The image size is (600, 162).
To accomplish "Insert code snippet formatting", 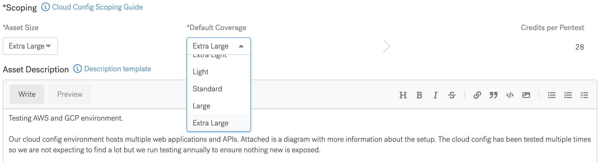I will 510,95.
